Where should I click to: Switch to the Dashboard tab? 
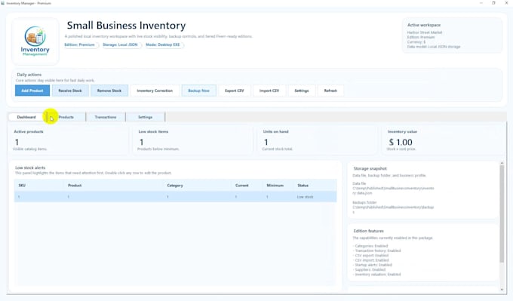[x=26, y=117]
